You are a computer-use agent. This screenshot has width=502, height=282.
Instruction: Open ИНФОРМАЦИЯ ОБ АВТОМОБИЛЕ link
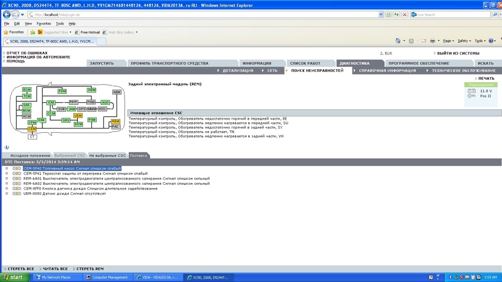[x=38, y=57]
